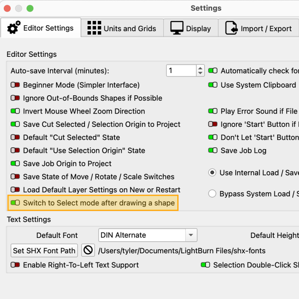Click the Auto-save Interval input field
The height and width of the screenshot is (299, 299).
coord(181,71)
